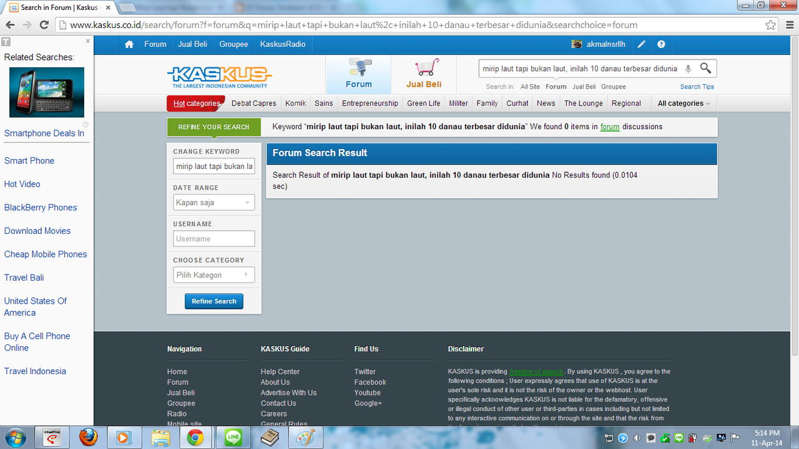
Task: Click the magnifier search icon
Action: 705,68
